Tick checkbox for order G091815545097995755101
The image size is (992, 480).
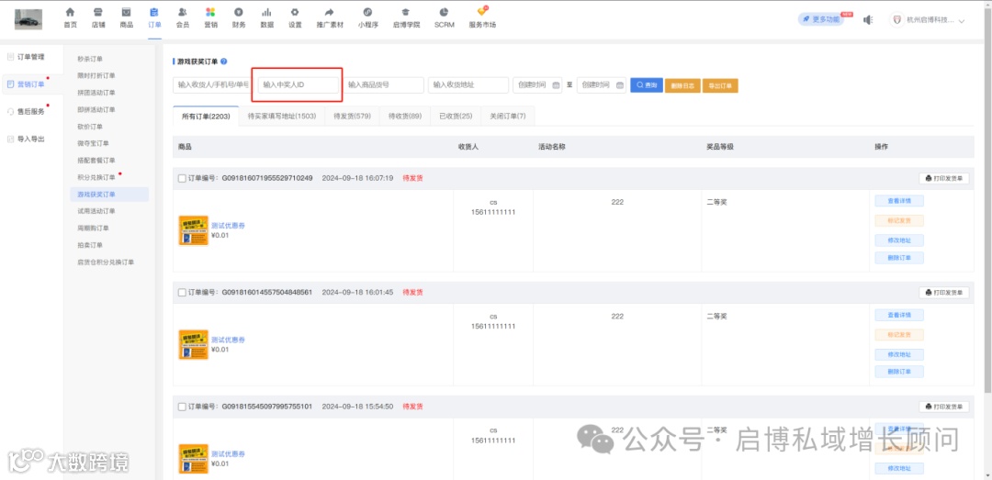pyautogui.click(x=182, y=407)
